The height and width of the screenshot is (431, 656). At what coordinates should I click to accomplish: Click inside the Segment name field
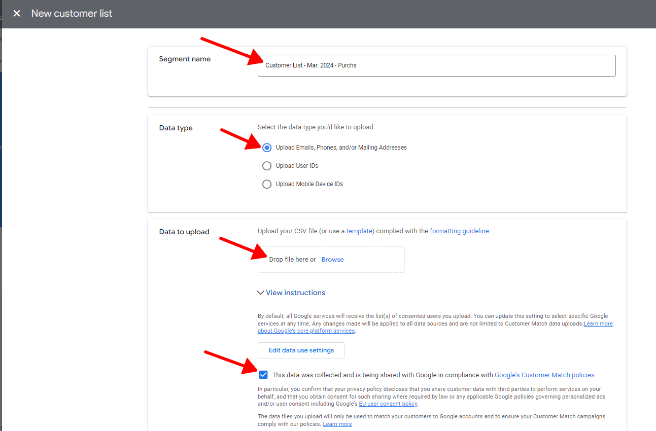(x=436, y=65)
